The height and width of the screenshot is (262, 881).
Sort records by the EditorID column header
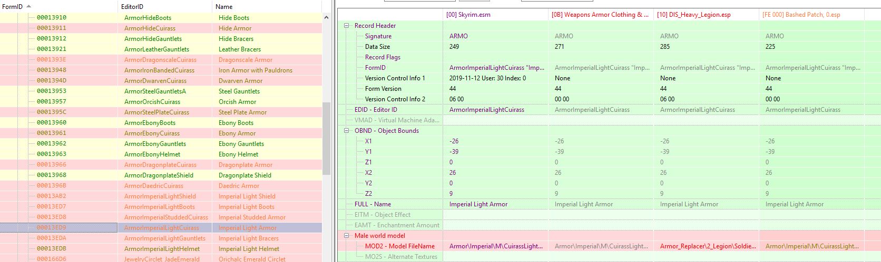(165, 6)
